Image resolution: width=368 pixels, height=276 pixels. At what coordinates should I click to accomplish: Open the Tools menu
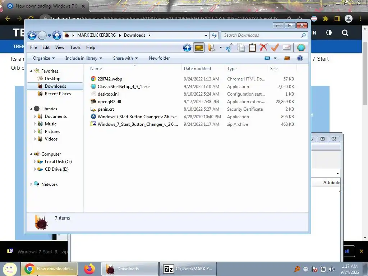point(75,47)
